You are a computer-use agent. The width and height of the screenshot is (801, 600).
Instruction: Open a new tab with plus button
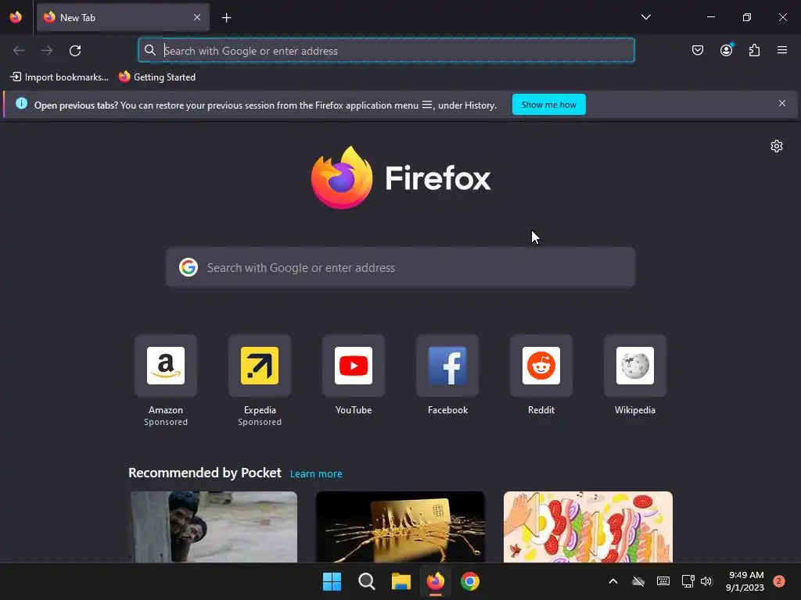point(226,18)
